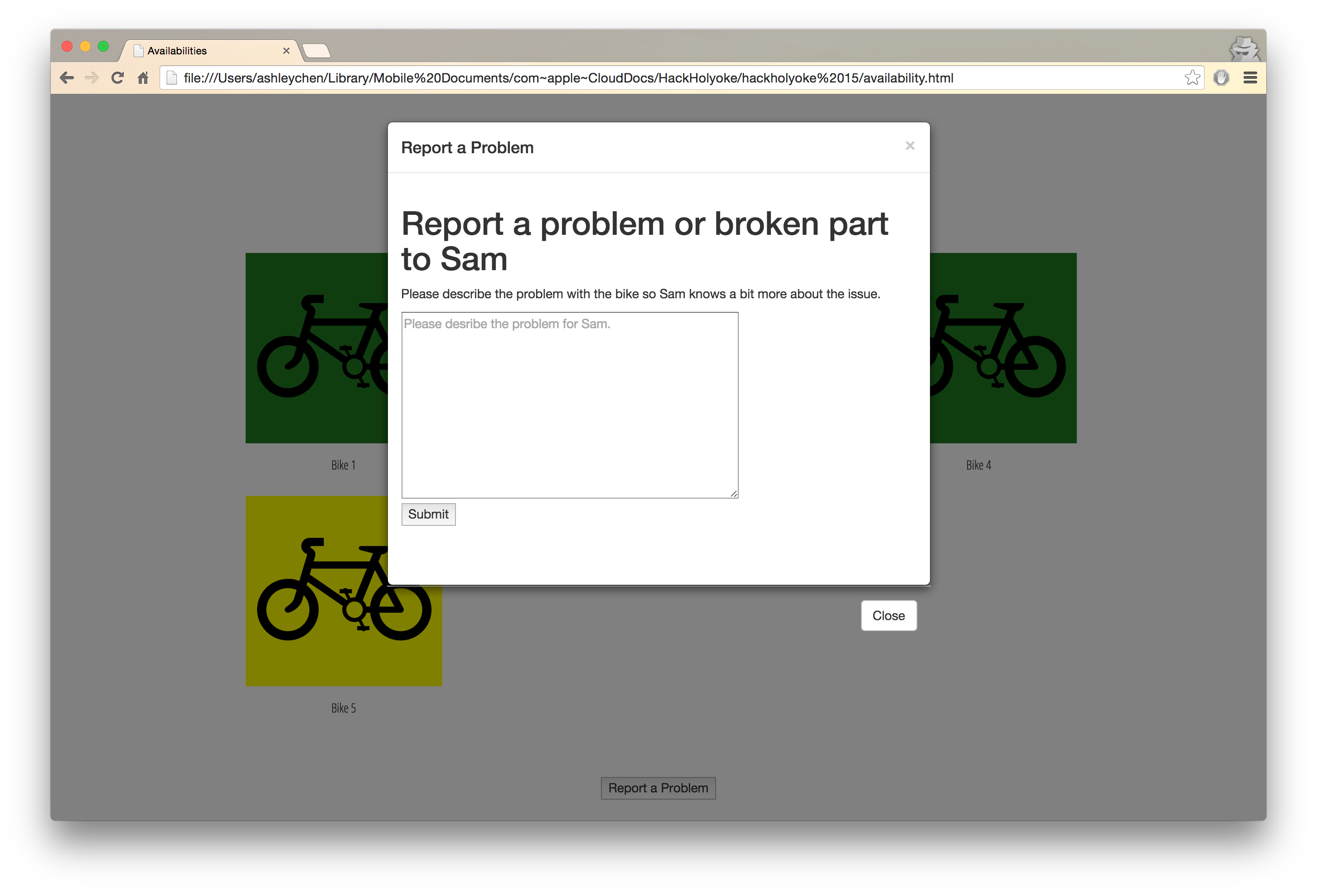Reload the page with the refresh icon
Screen dimensions: 1317x893
point(117,78)
